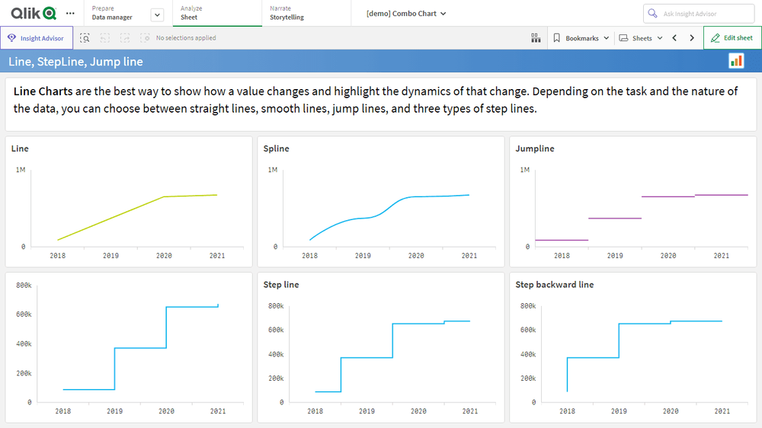Open the Sheets dropdown
This screenshot has height=428, width=762.
point(641,38)
